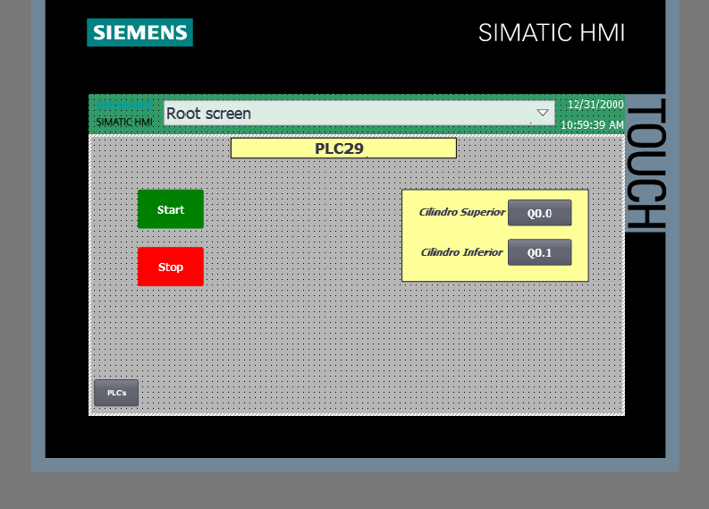The image size is (709, 509).
Task: Select the Root screen selector field
Action: 359,113
